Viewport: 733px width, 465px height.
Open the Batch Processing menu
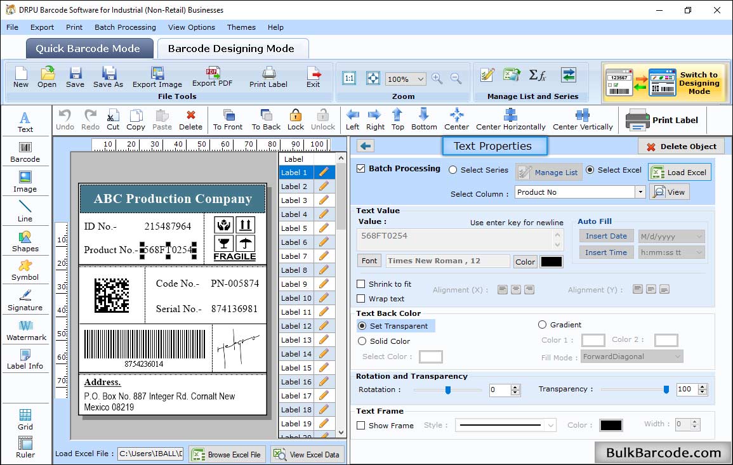pyautogui.click(x=125, y=27)
